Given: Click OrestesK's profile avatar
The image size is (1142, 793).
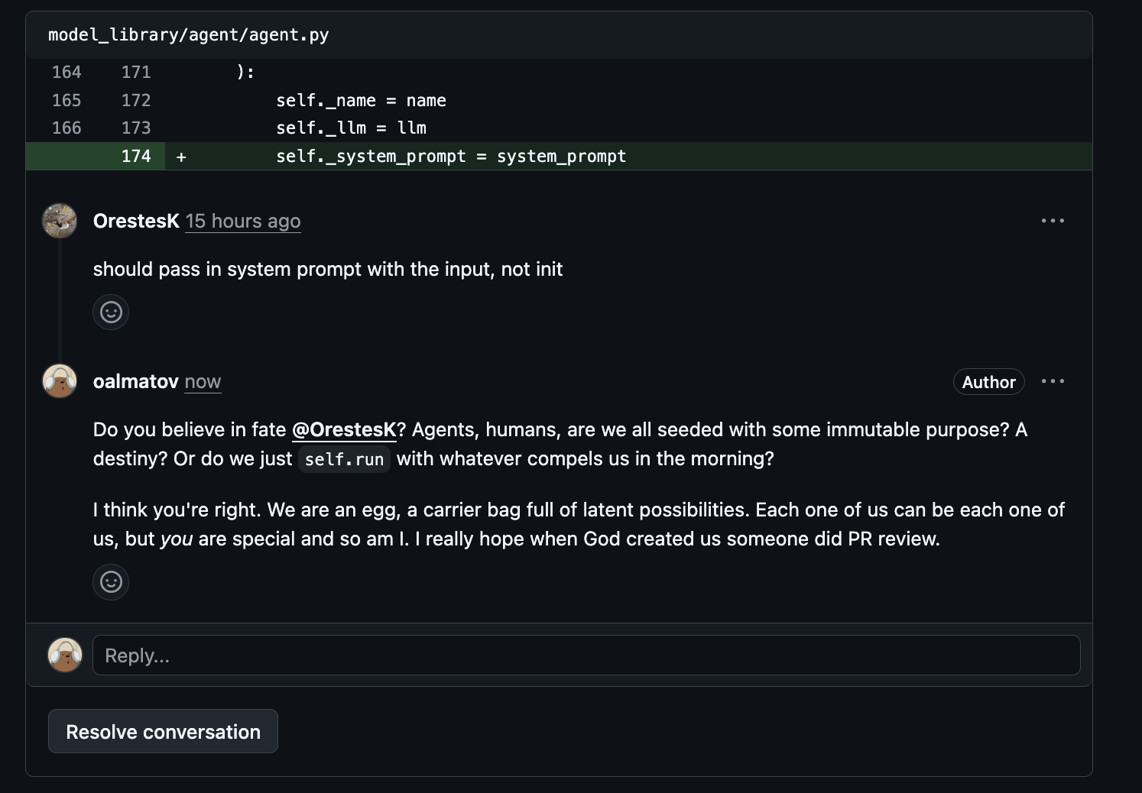Looking at the screenshot, I should (59, 221).
